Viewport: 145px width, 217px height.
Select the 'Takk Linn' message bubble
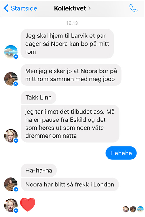pyautogui.click(x=38, y=97)
